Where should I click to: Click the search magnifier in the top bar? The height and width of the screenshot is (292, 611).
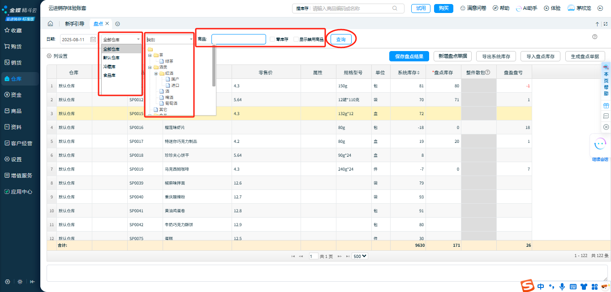pos(395,8)
